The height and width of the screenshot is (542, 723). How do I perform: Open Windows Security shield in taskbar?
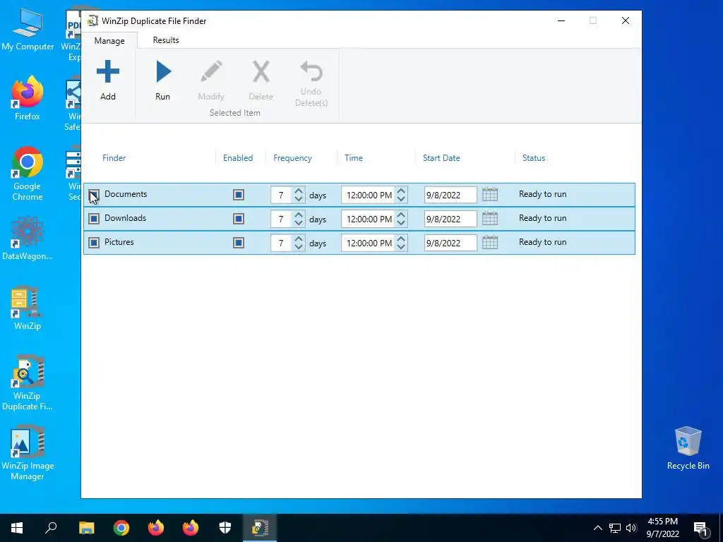click(225, 528)
